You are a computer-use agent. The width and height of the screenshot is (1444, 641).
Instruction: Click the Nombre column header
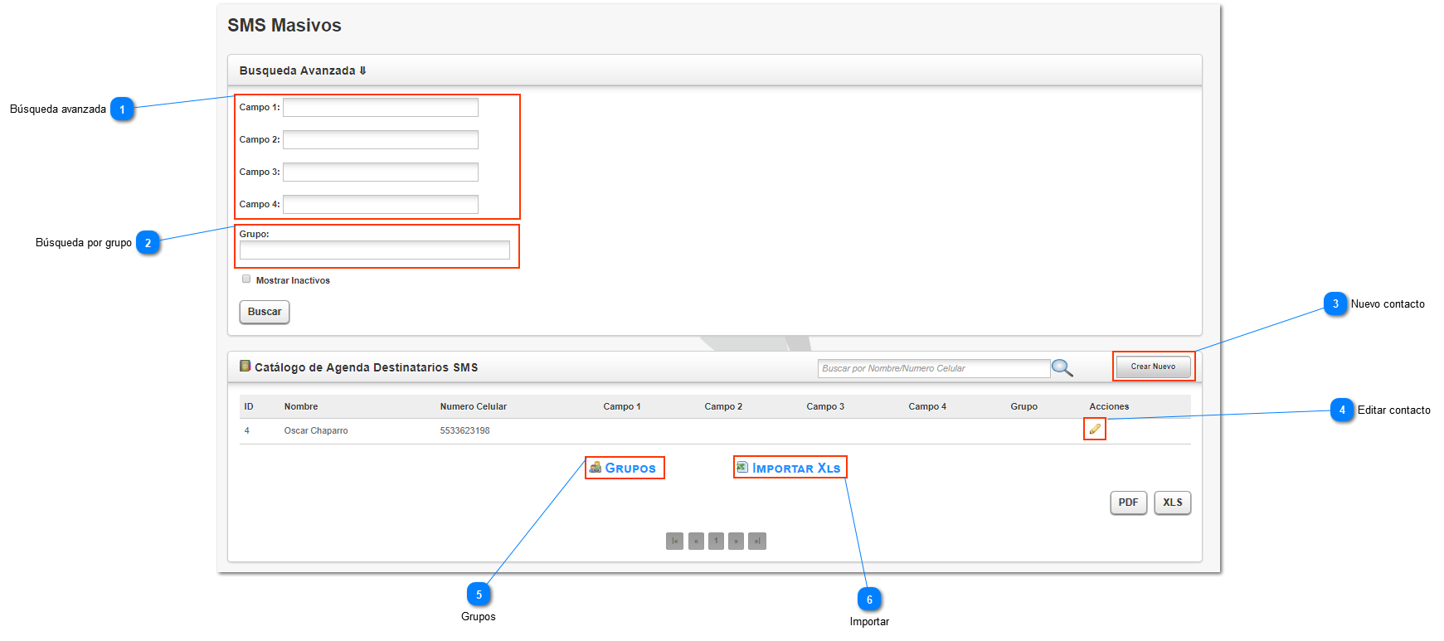pos(301,406)
